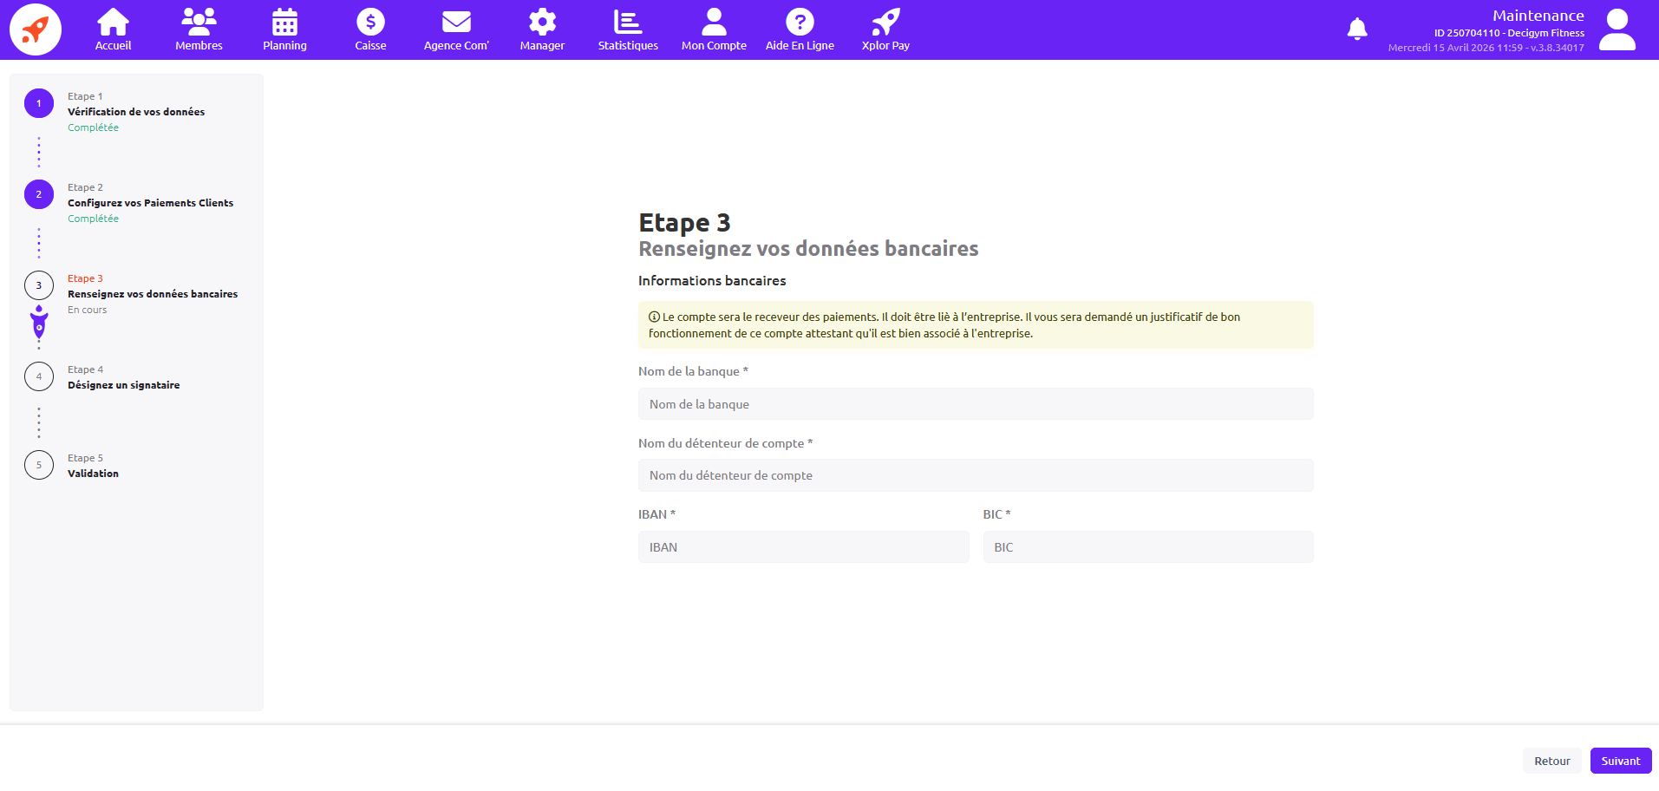Focus the BIC input field
Viewport: 1659px width, 791px height.
click(x=1148, y=547)
